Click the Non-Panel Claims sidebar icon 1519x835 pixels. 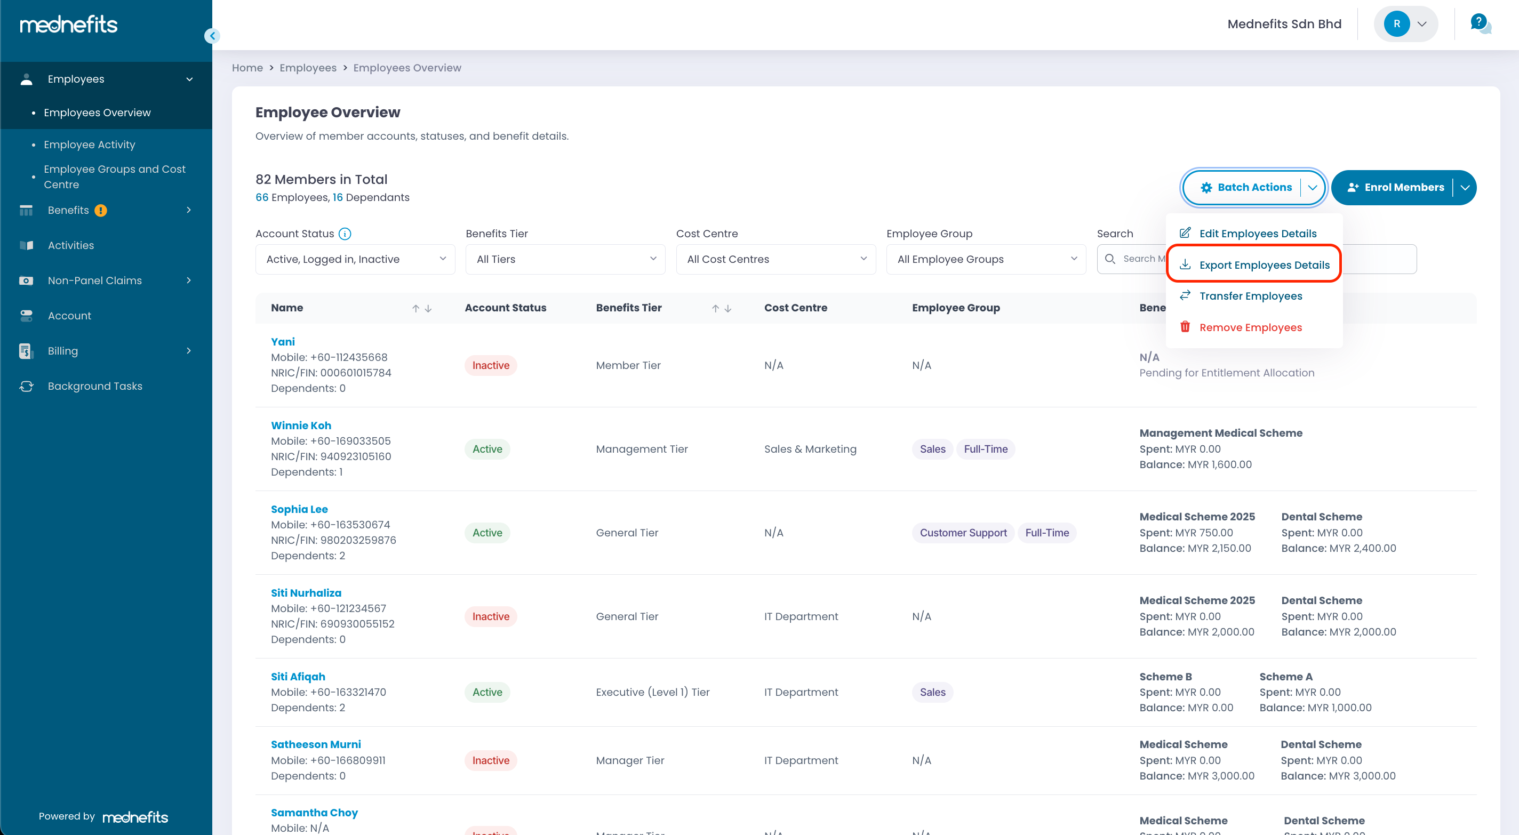tap(26, 280)
